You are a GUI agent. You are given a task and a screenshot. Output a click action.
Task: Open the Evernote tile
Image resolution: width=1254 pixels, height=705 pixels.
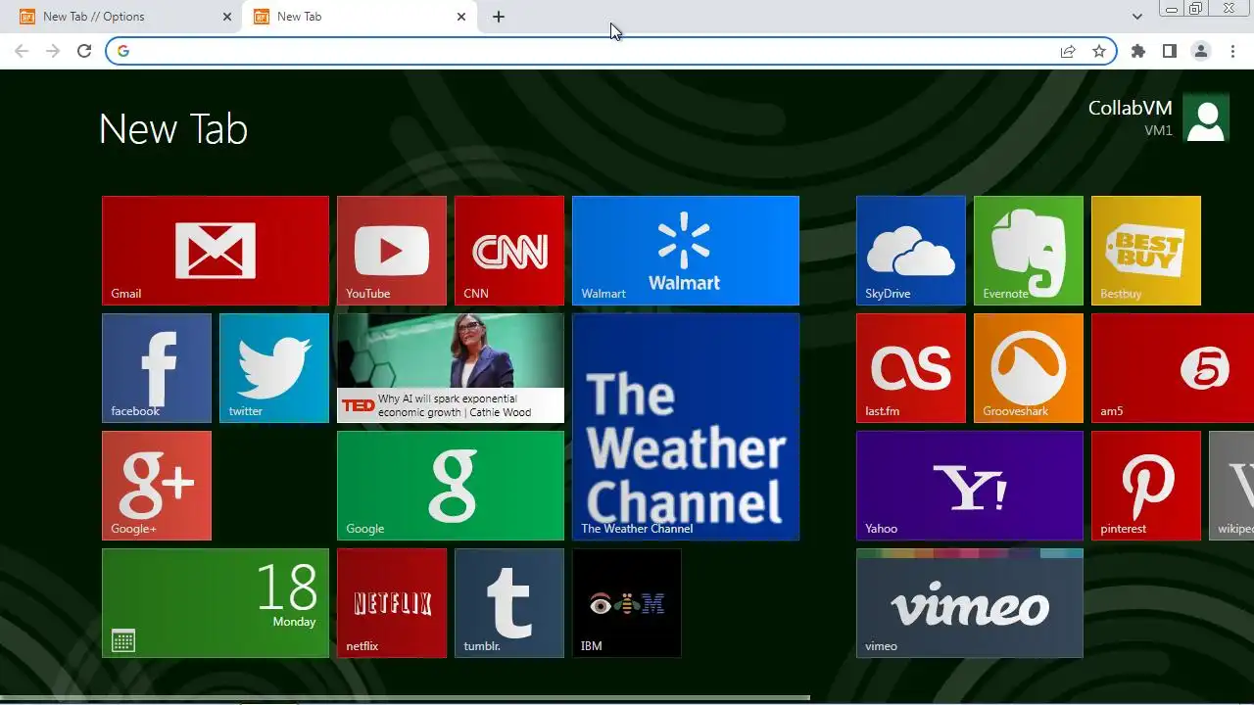tap(1029, 251)
